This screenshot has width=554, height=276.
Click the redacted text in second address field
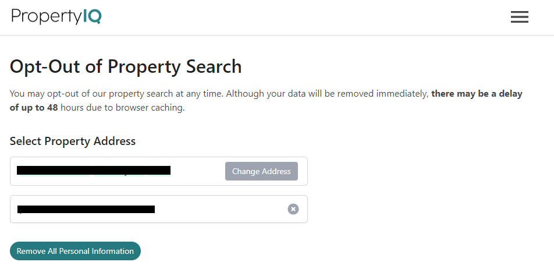tap(86, 209)
